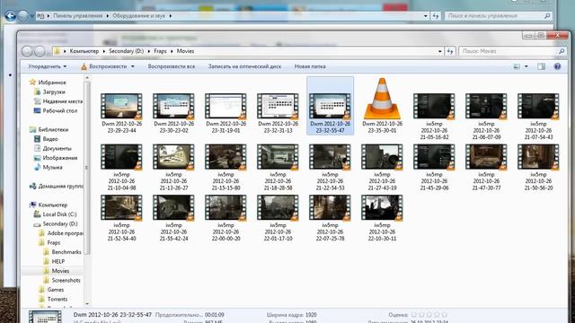Select video iw5mp 2012-10-26 21-47-30-77
This screenshot has width=575, height=323.
486,167
